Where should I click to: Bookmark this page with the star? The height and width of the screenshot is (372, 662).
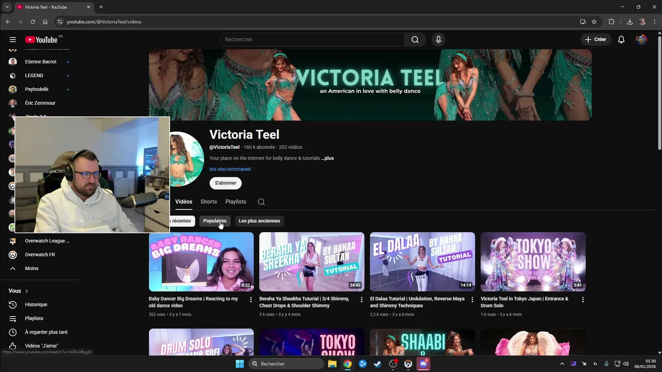click(594, 22)
